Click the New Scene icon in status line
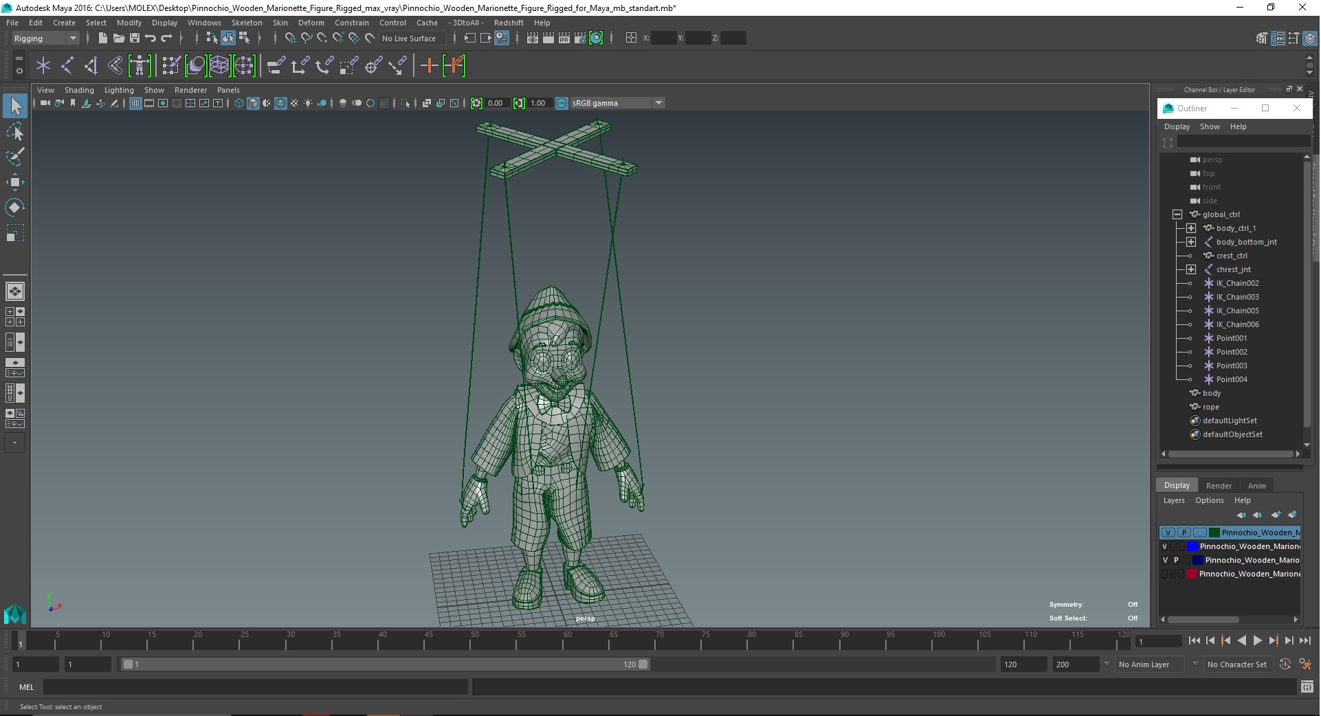1321x716 pixels. [x=102, y=38]
